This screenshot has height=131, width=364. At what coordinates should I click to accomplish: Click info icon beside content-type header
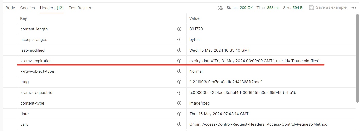[179, 103]
